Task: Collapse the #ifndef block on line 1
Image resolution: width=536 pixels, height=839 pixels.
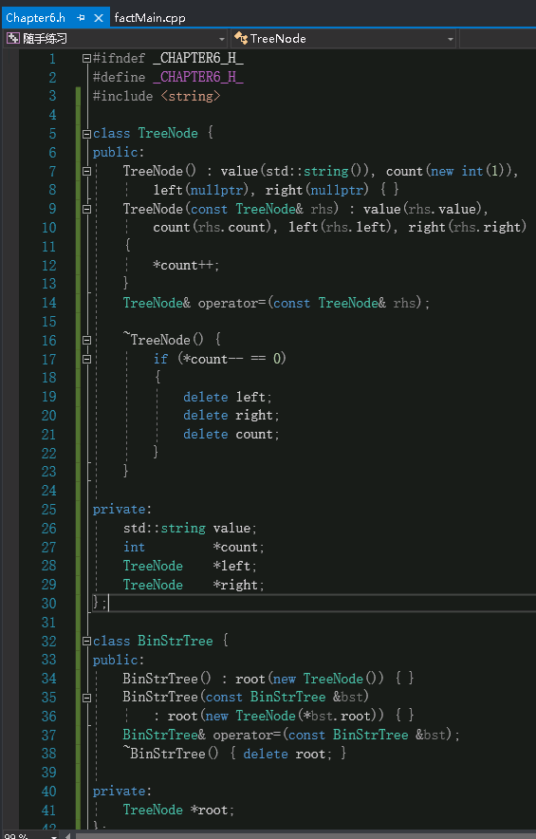Action: [86, 58]
